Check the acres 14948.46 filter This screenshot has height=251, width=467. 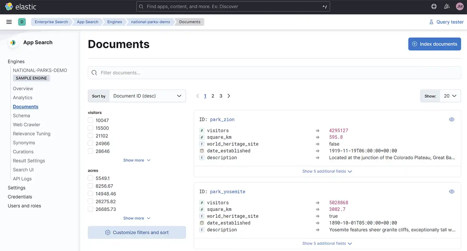[90, 194]
